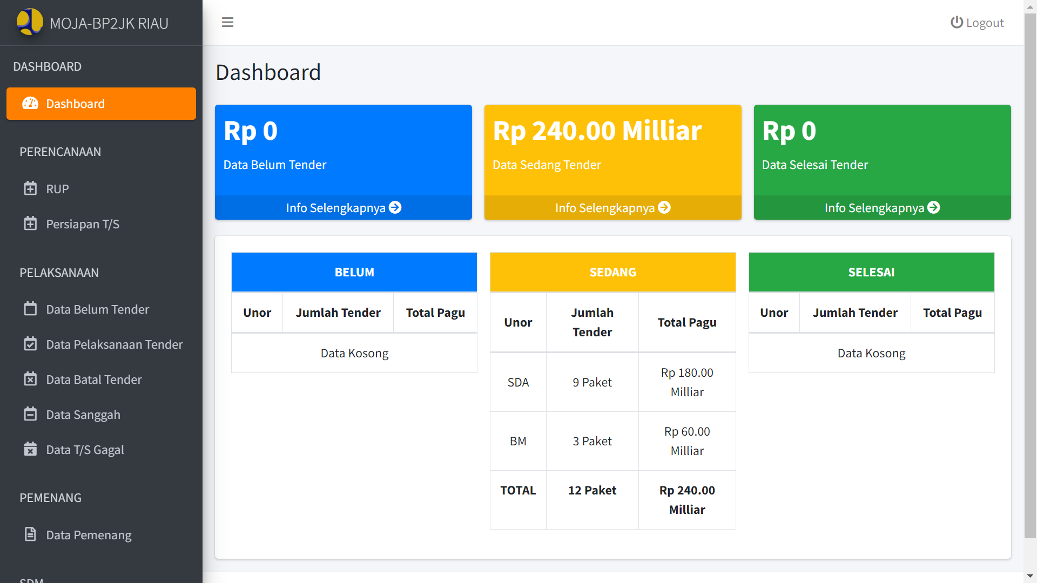This screenshot has height=583, width=1037.
Task: Open Data Pelaksanaan Tender menu item
Action: click(114, 344)
